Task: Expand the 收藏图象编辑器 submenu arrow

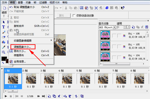Action: [51, 40]
